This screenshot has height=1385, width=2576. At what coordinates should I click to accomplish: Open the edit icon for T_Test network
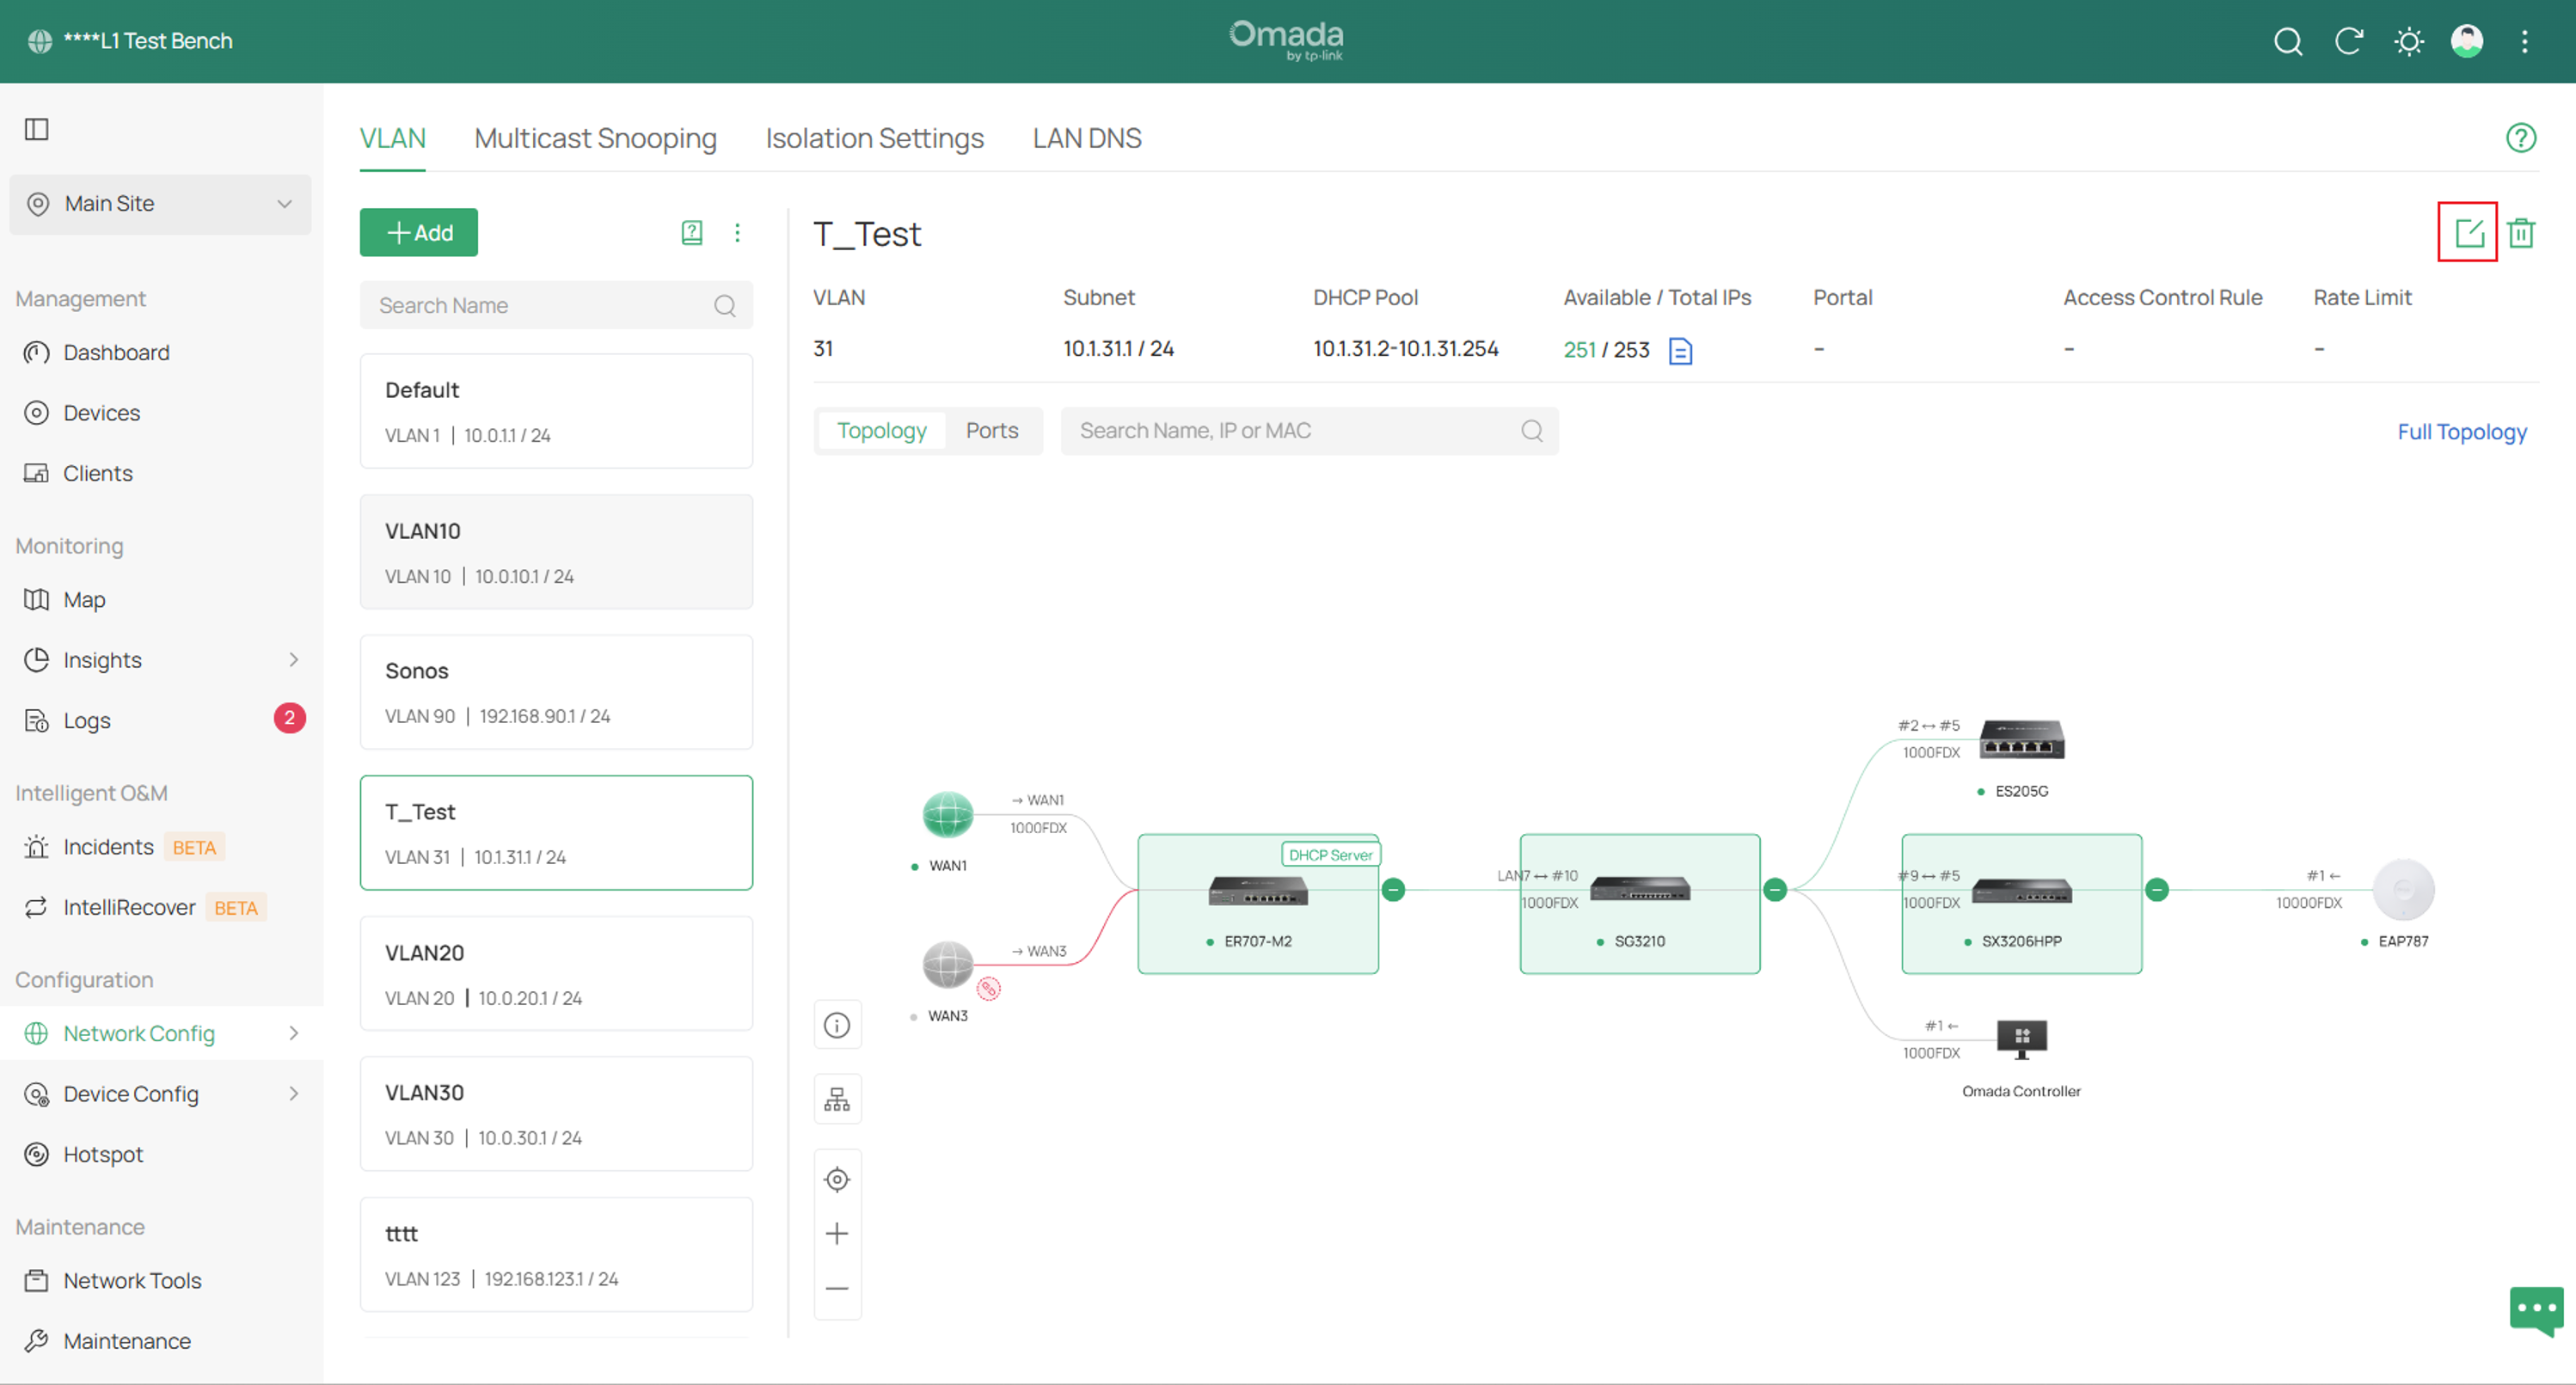tap(2468, 233)
